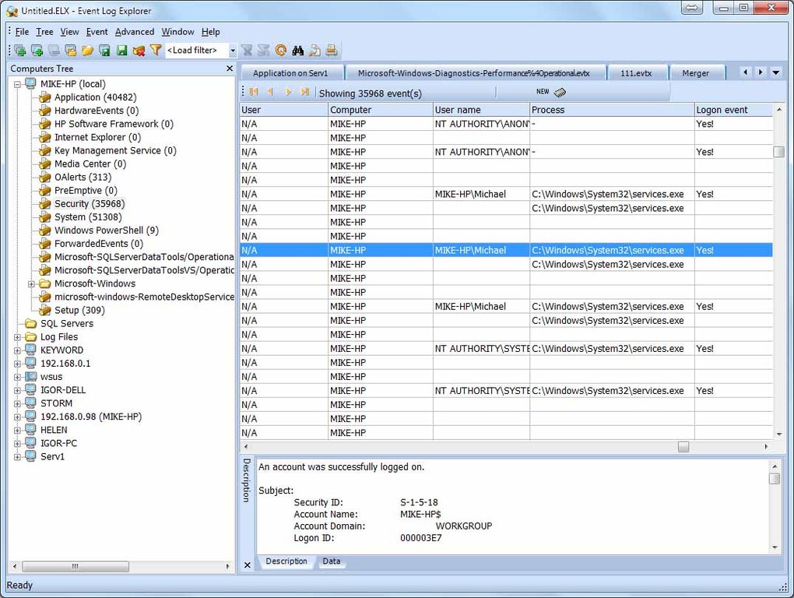This screenshot has width=794, height=598.
Task: Click the filter funnel icon in toolbar
Action: pos(156,51)
